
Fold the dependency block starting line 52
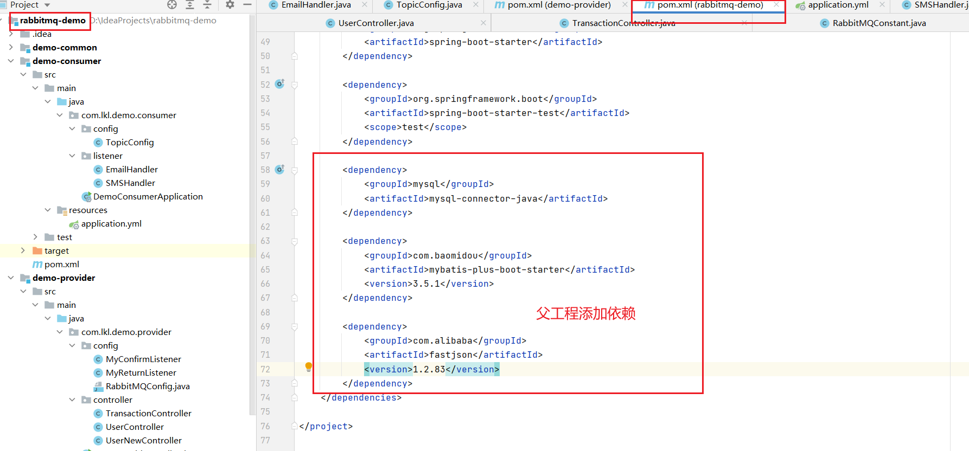(x=295, y=85)
